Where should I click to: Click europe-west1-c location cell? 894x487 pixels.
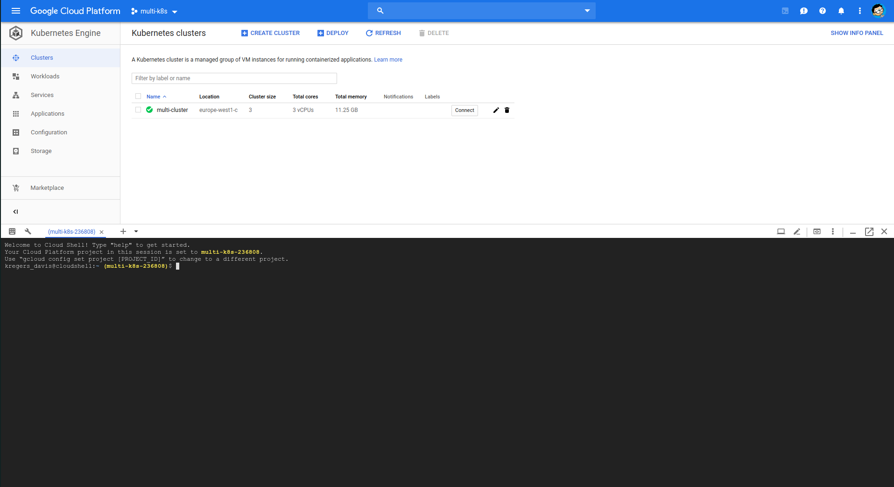pos(218,110)
